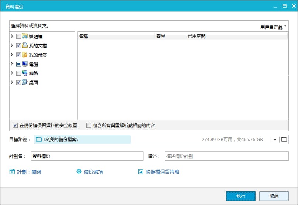Click the 媒體櫃 library folder icon
This screenshot has width=298, height=205.
25,36
